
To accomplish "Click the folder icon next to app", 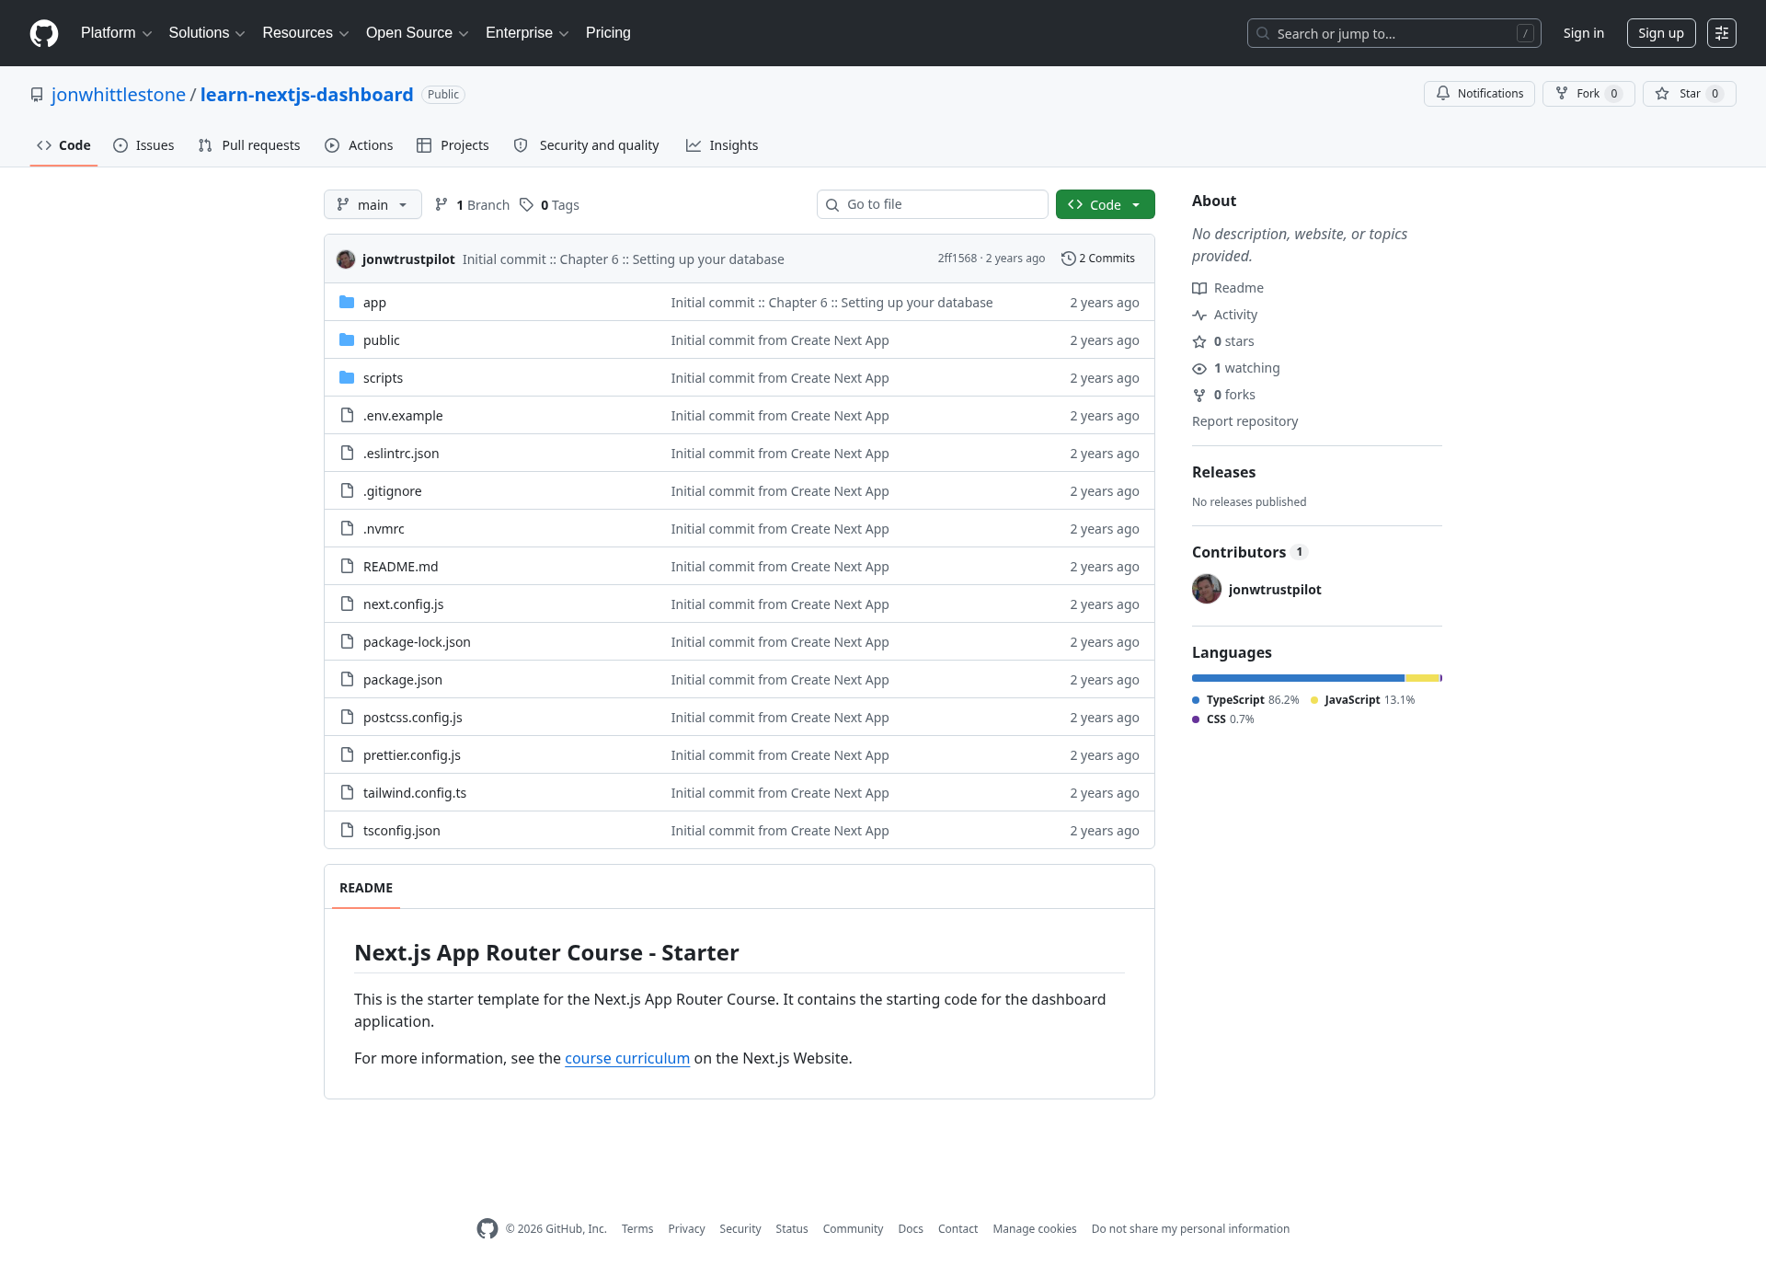I will (347, 302).
